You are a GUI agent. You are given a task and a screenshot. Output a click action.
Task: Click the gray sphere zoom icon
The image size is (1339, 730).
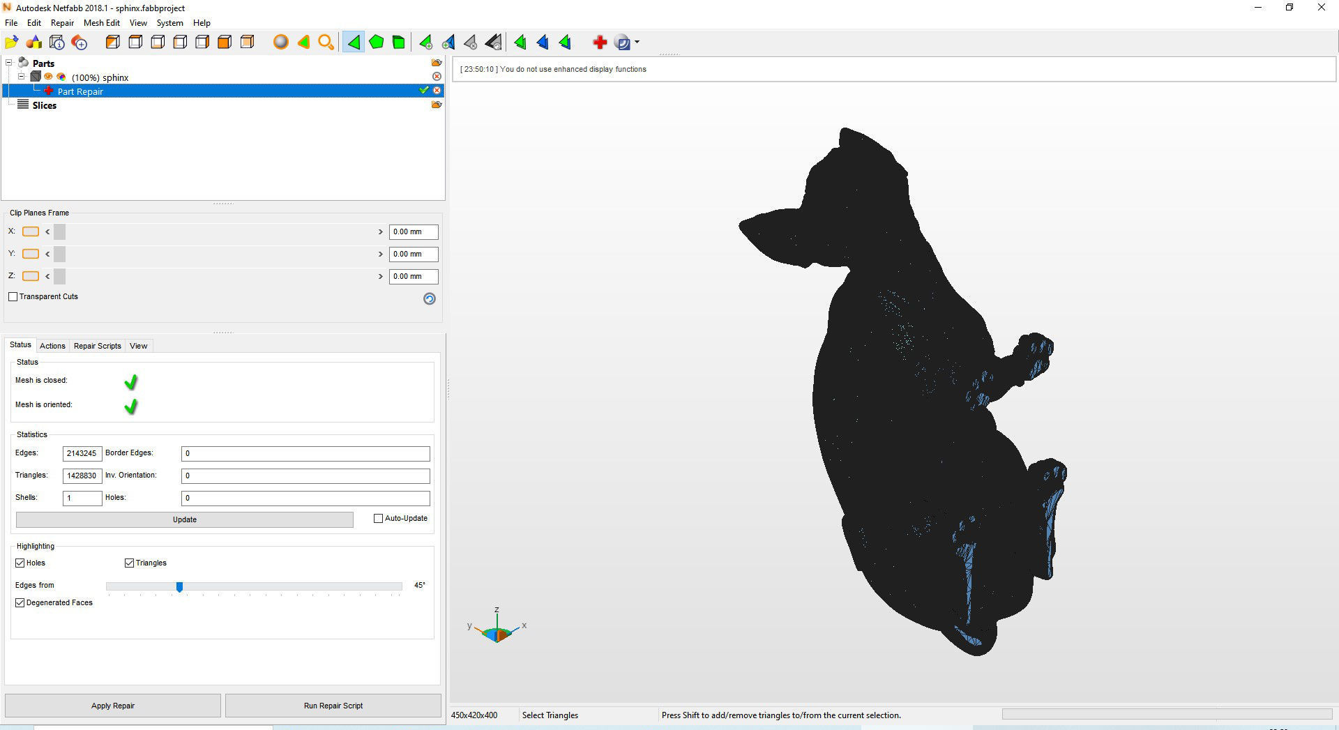point(281,43)
